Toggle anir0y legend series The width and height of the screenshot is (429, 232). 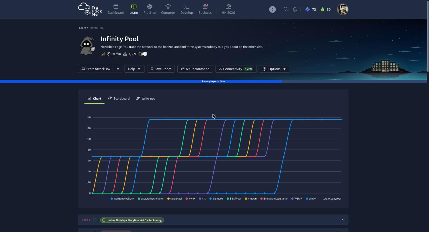[x=311, y=199]
